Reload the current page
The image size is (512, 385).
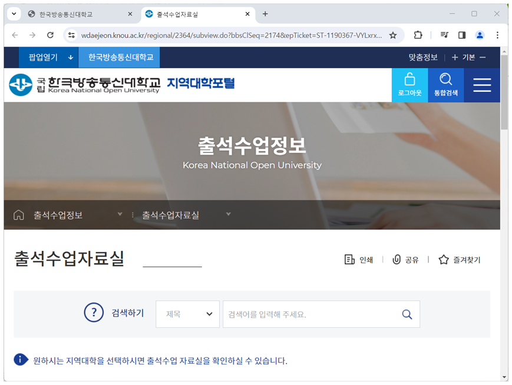coord(50,35)
